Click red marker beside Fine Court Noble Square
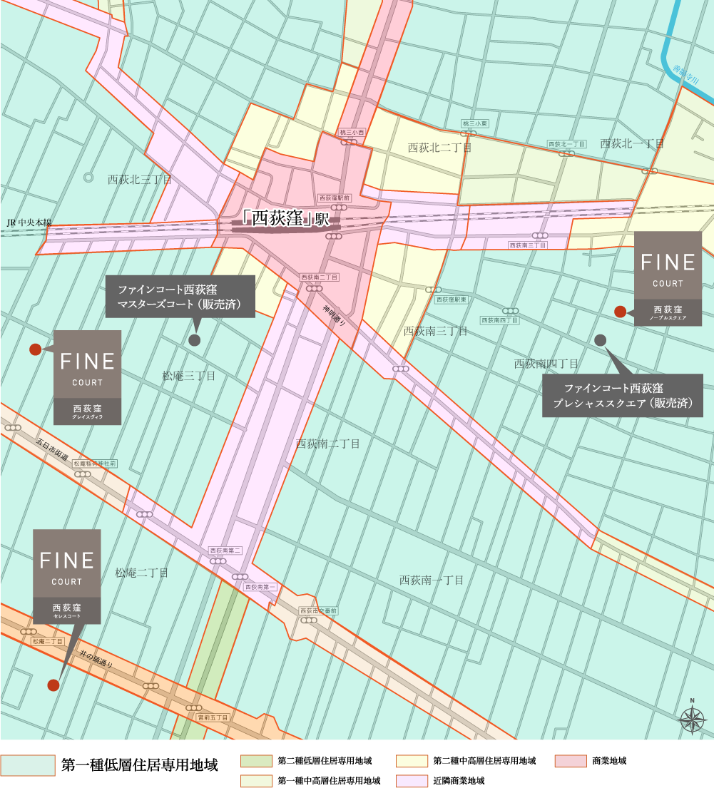This screenshot has height=788, width=714. pos(620,312)
